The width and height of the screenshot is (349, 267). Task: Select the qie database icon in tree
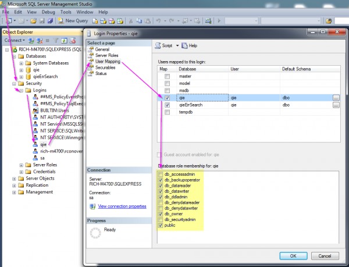29,70
